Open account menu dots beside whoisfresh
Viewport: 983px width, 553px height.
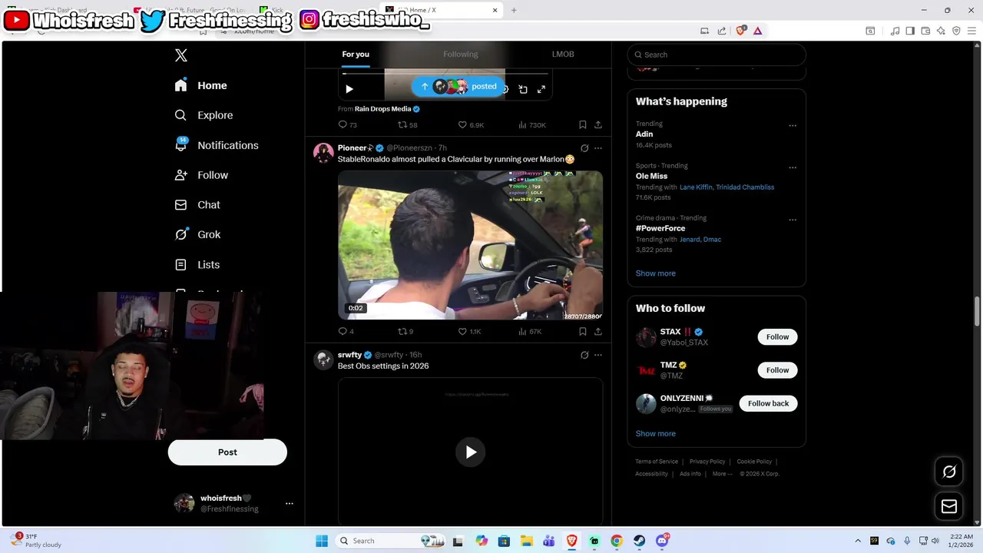(x=290, y=504)
